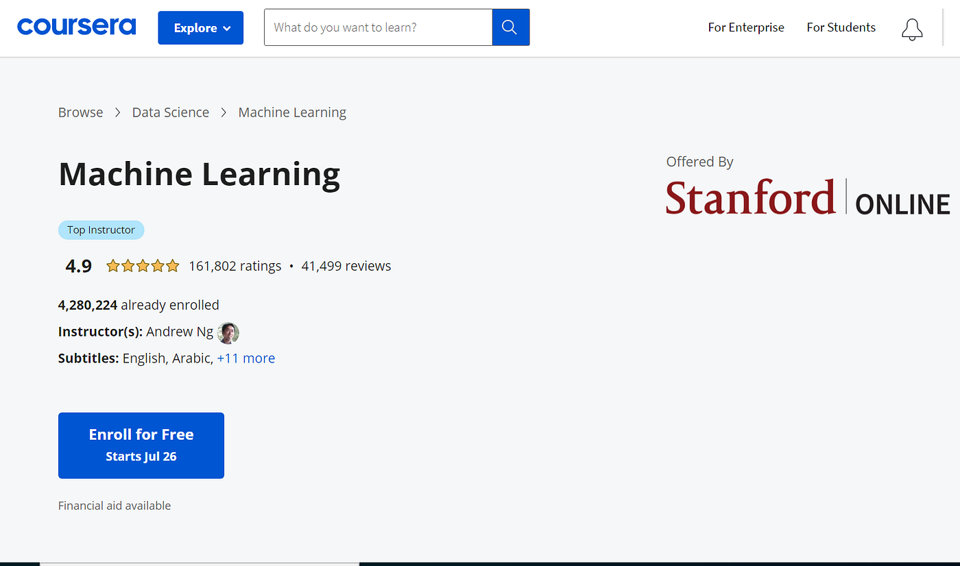Click the five-star rating icons
Viewport: 960px width, 566px height.
142,265
